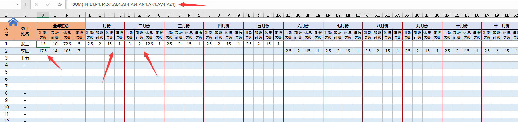Click 加班时数 sub-header under 全年汇总
This screenshot has height=122, width=518.
pos(55,35)
